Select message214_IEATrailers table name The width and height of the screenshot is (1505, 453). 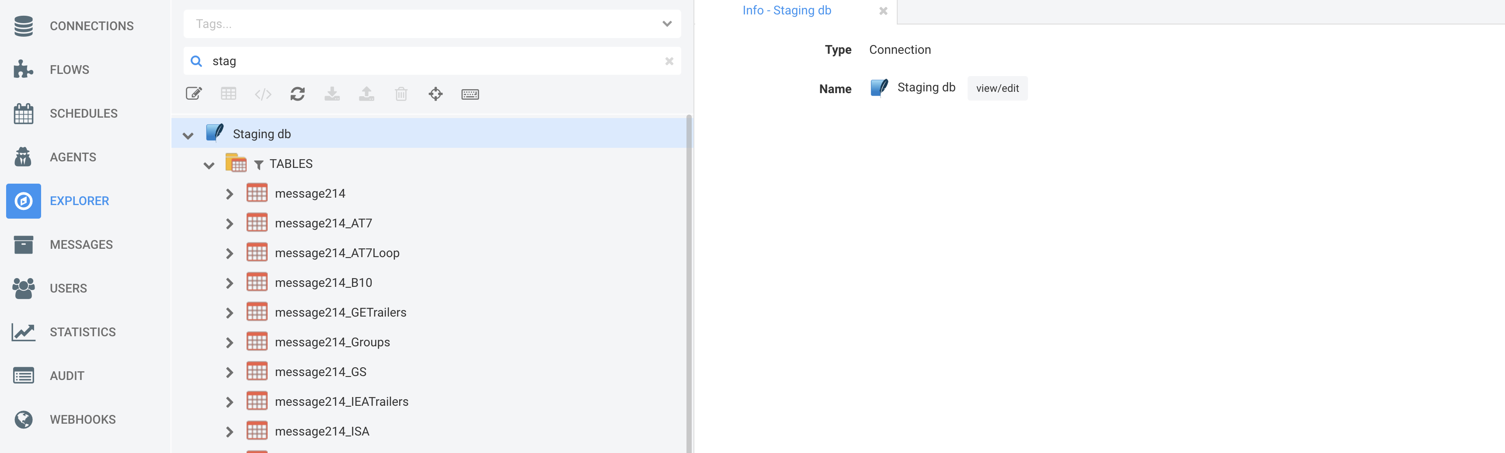pyautogui.click(x=342, y=402)
